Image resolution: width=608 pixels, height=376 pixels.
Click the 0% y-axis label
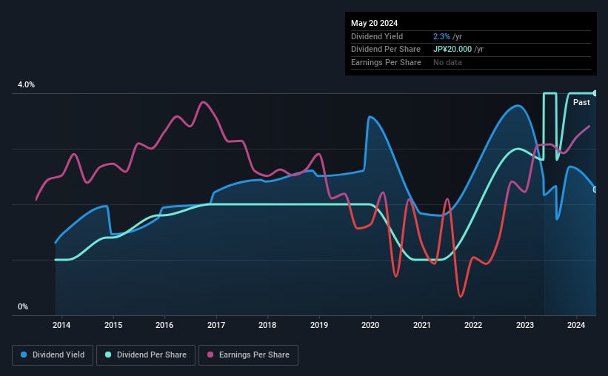coord(23,306)
